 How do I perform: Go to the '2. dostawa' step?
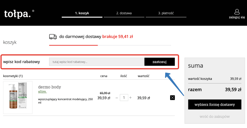(x=124, y=13)
